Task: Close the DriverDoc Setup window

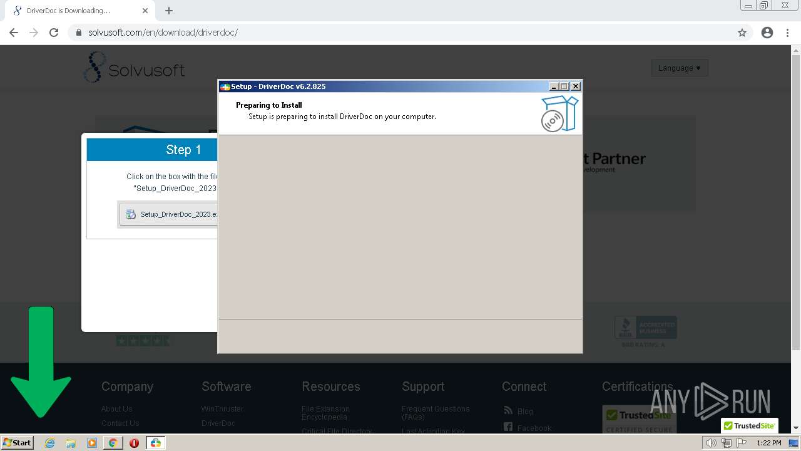Action: 576,86
